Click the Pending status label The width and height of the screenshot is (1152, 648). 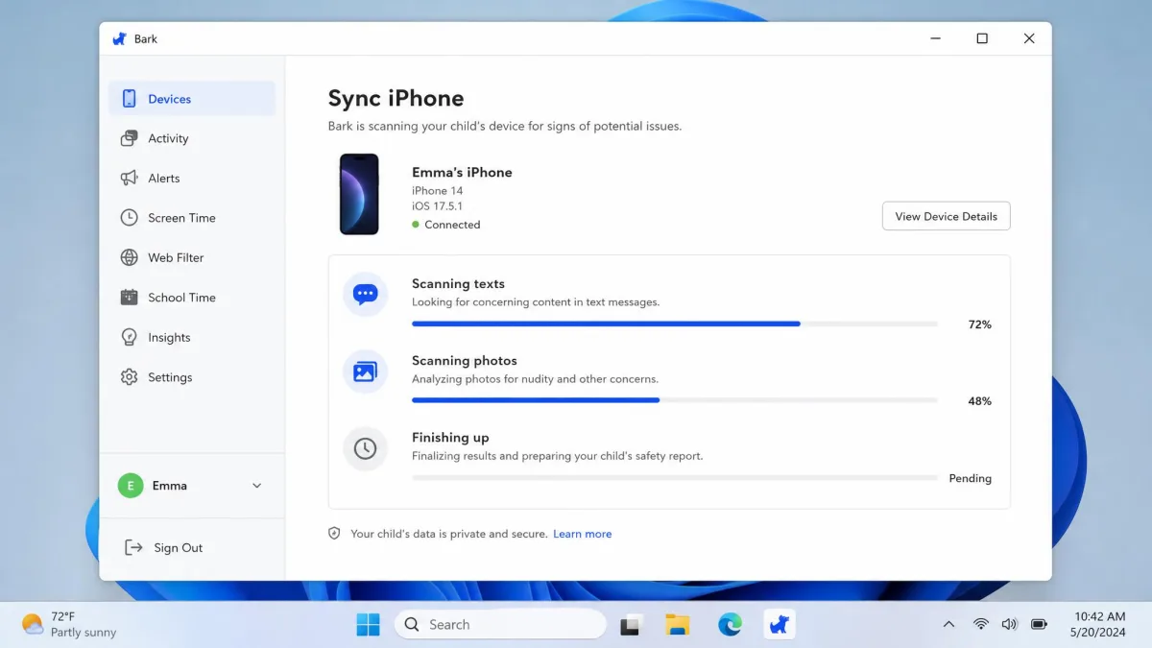pos(970,478)
